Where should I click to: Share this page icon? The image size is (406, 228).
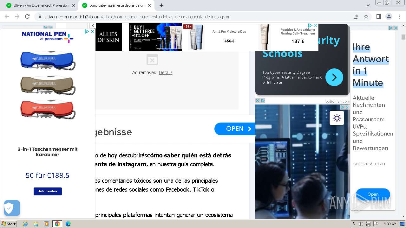point(356,16)
